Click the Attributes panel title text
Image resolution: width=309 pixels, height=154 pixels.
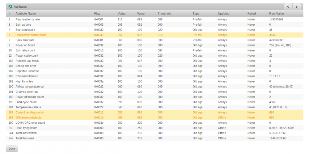(20, 7)
